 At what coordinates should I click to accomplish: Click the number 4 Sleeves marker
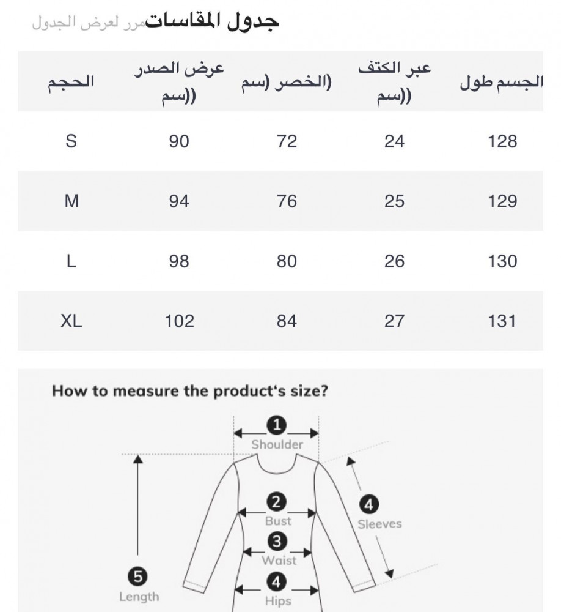pyautogui.click(x=369, y=506)
